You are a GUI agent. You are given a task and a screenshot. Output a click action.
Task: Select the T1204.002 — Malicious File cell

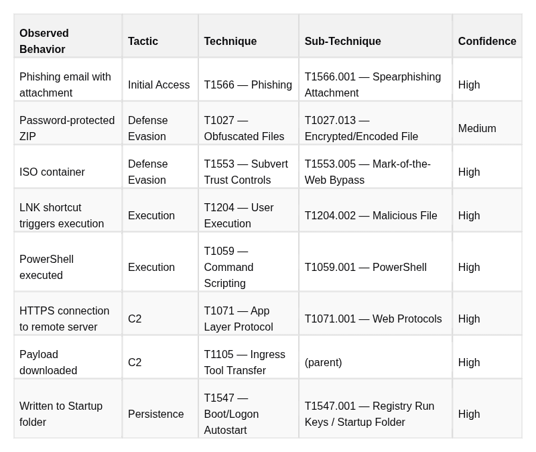click(375, 210)
